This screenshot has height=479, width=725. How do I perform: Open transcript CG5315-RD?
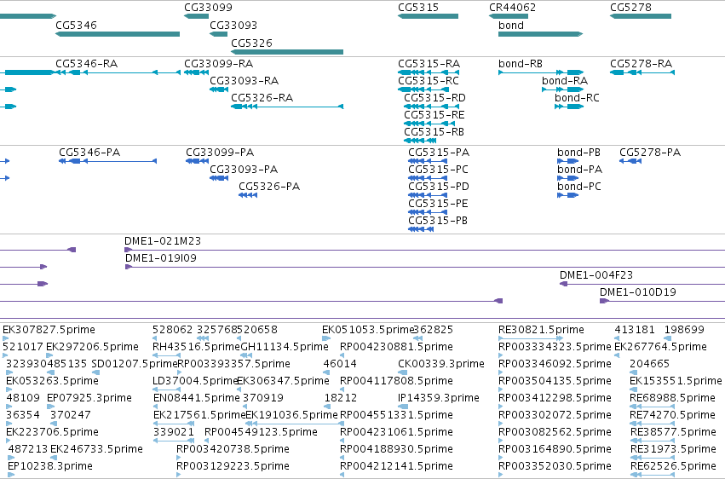[431, 107]
